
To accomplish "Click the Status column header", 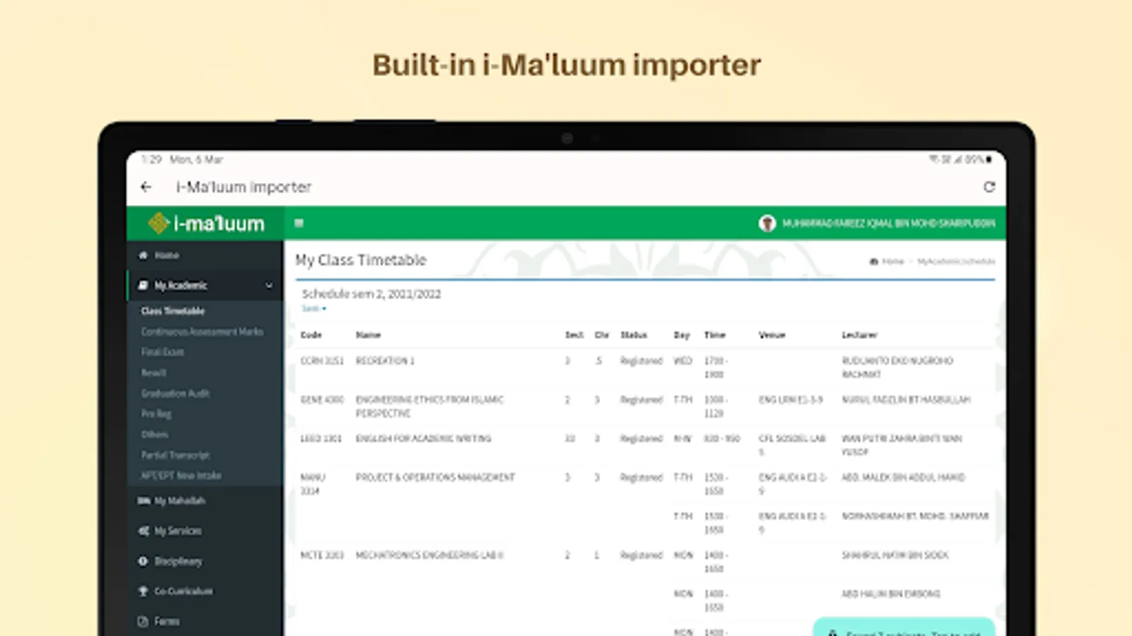I will (x=634, y=335).
